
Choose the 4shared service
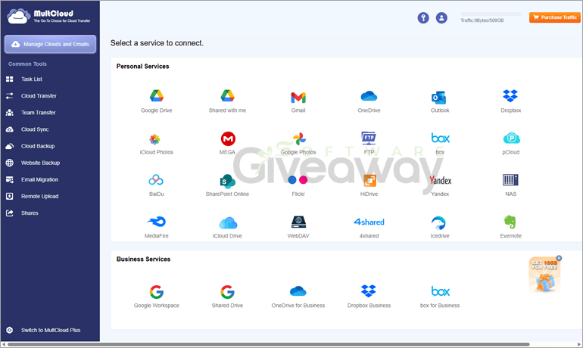click(x=369, y=222)
